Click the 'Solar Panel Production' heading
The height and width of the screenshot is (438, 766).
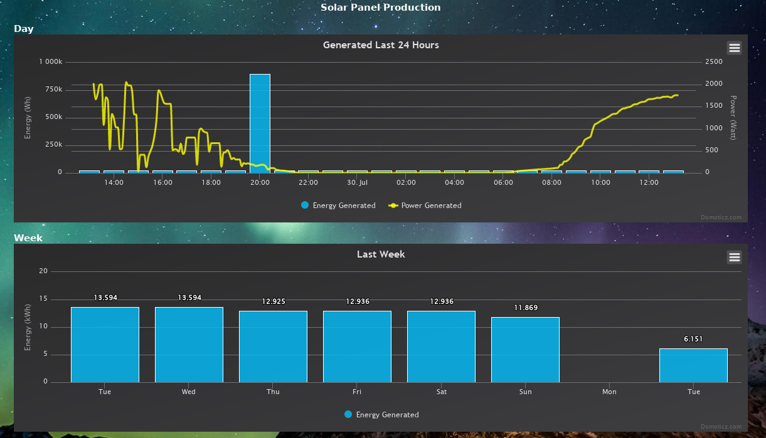[x=381, y=8]
